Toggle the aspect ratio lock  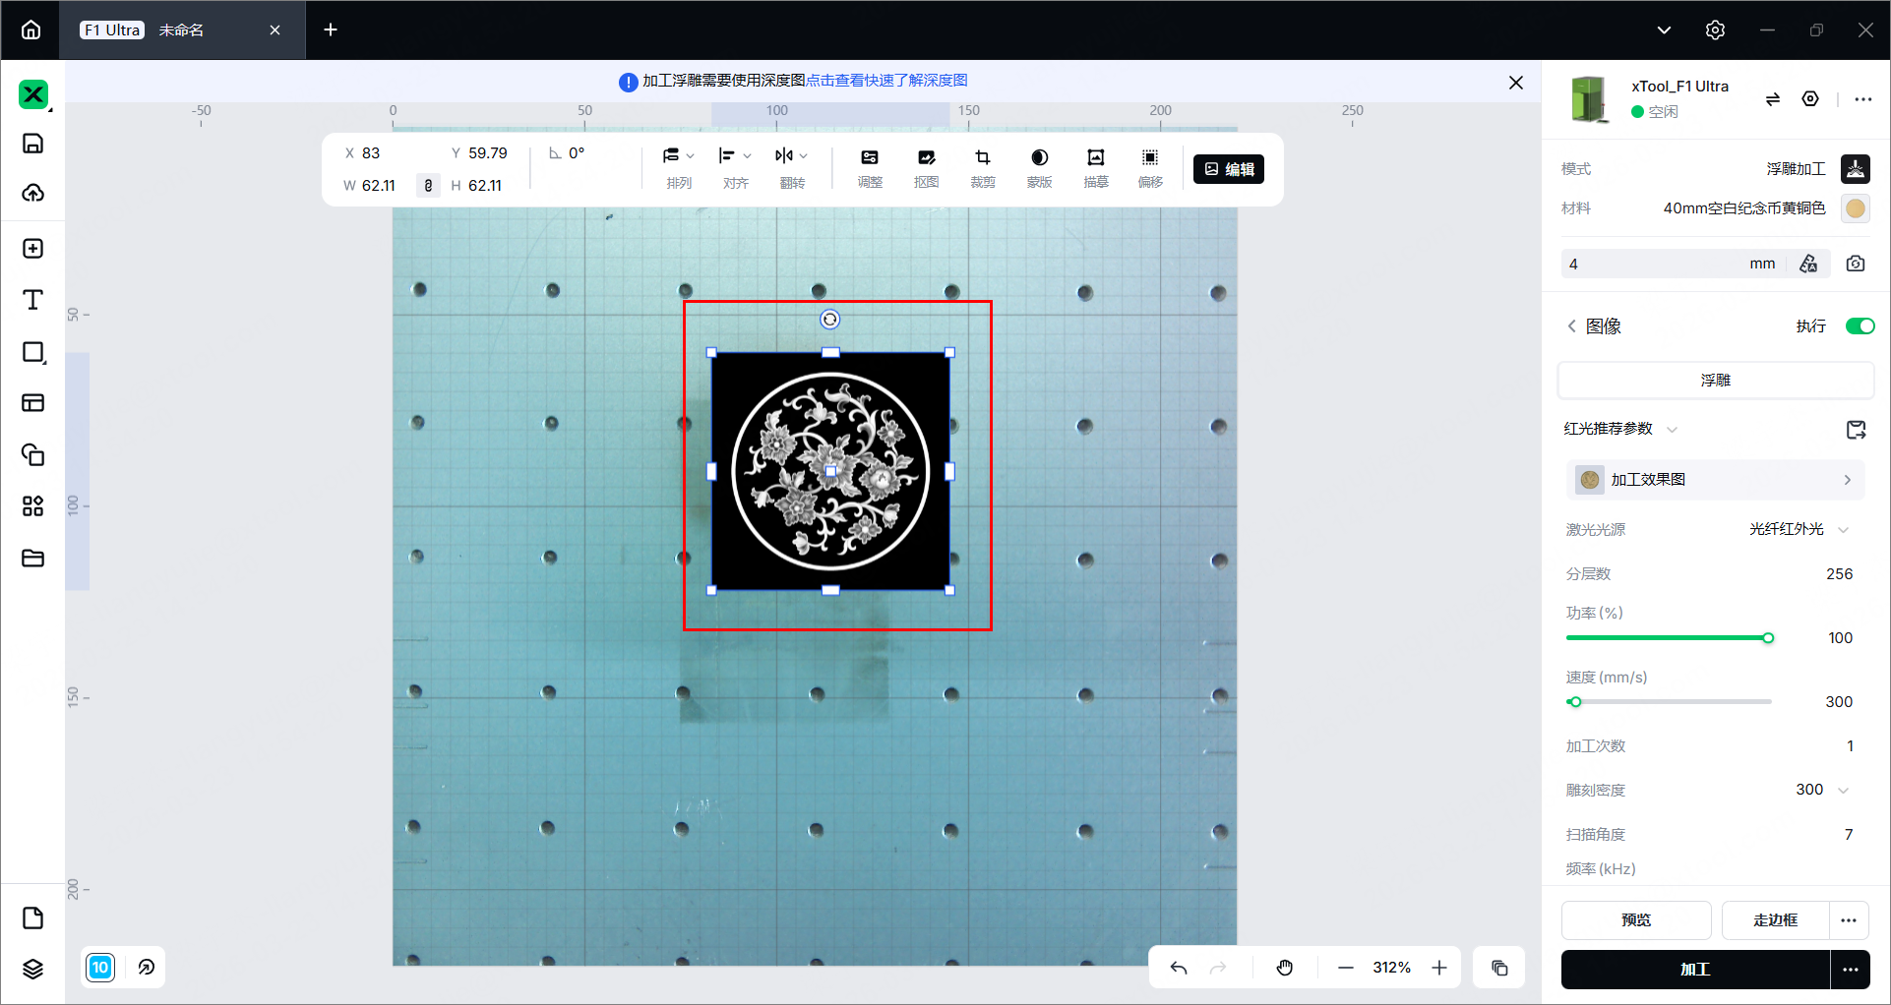coord(428,185)
